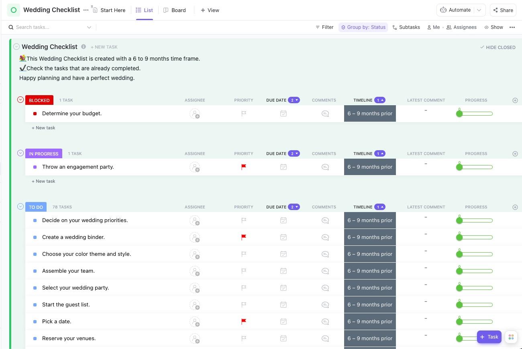Image resolution: width=522 pixels, height=349 pixels.
Task: Click the Share button
Action: pyautogui.click(x=503, y=10)
